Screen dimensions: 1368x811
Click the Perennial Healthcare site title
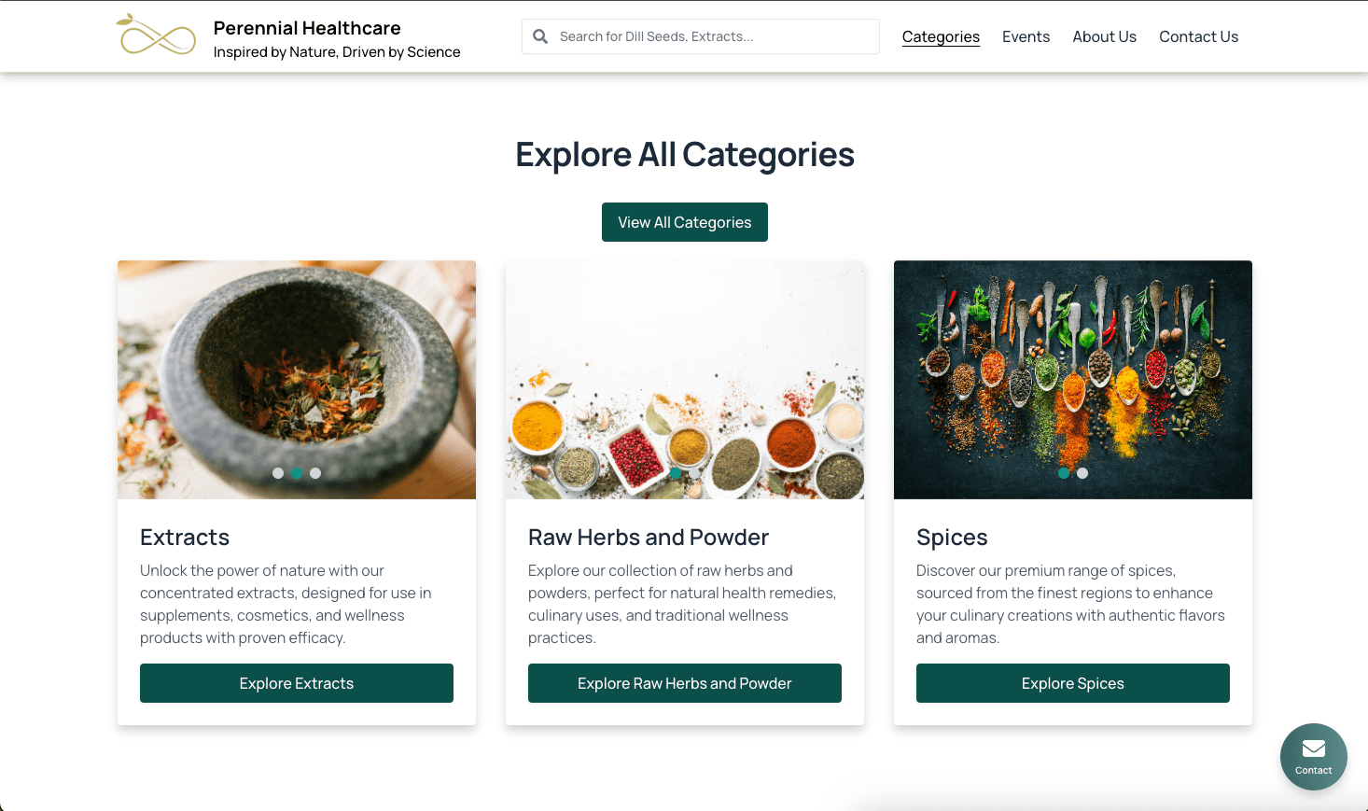click(x=307, y=28)
